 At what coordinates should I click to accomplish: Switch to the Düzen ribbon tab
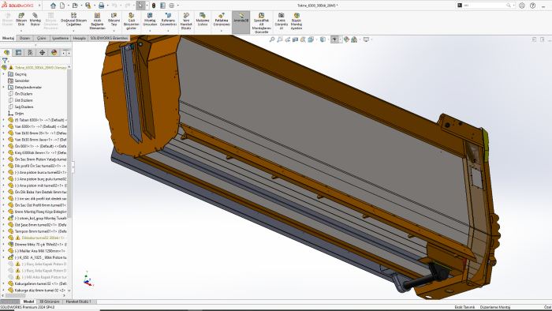coord(24,38)
